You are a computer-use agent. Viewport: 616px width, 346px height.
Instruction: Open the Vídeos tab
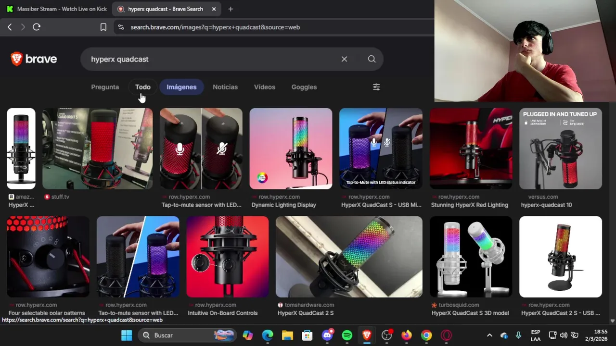265,87
